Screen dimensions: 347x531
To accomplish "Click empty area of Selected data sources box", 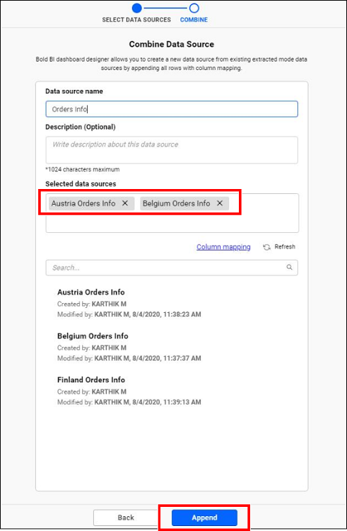I will [x=172, y=222].
